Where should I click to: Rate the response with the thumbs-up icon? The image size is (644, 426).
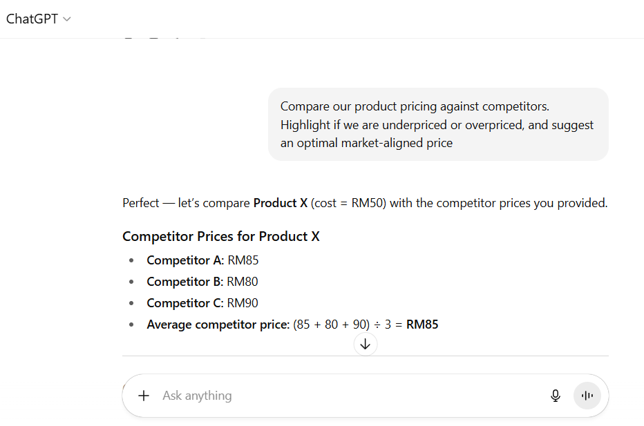coord(153,33)
